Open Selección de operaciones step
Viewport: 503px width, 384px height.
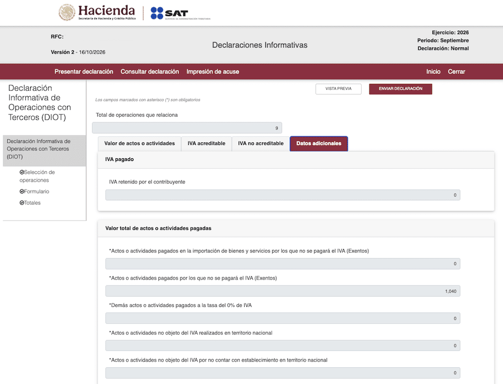click(37, 176)
